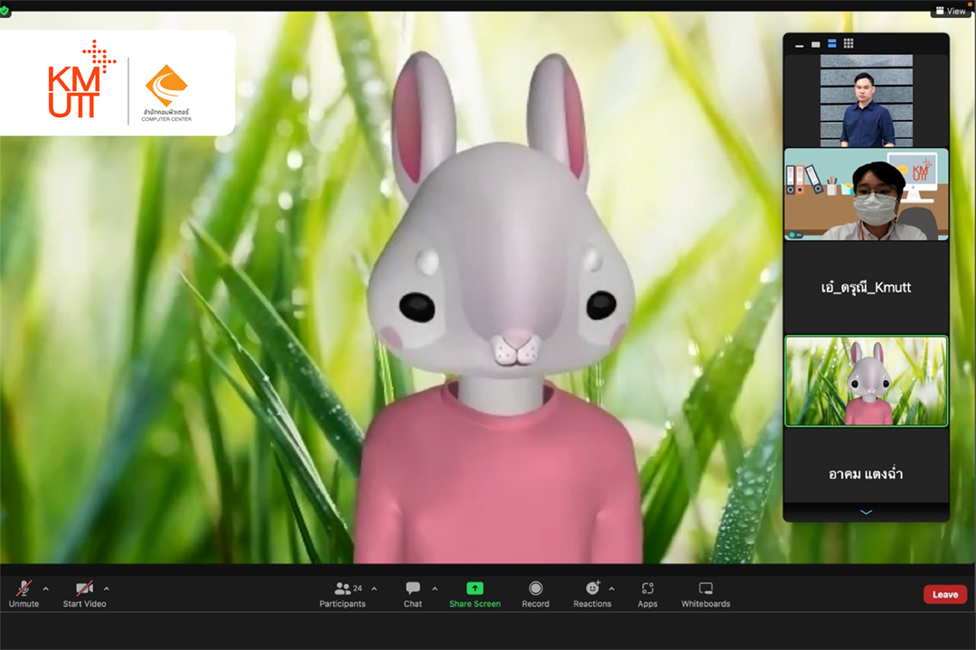976x650 pixels.
Task: Select the เอ๋_ดรุณี_Kmutt participant tile
Action: tap(867, 287)
